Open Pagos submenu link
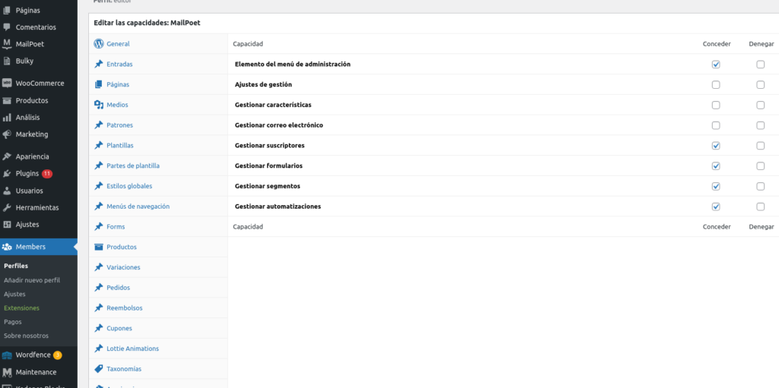Screen dimensions: 779x388 (x=12, y=321)
